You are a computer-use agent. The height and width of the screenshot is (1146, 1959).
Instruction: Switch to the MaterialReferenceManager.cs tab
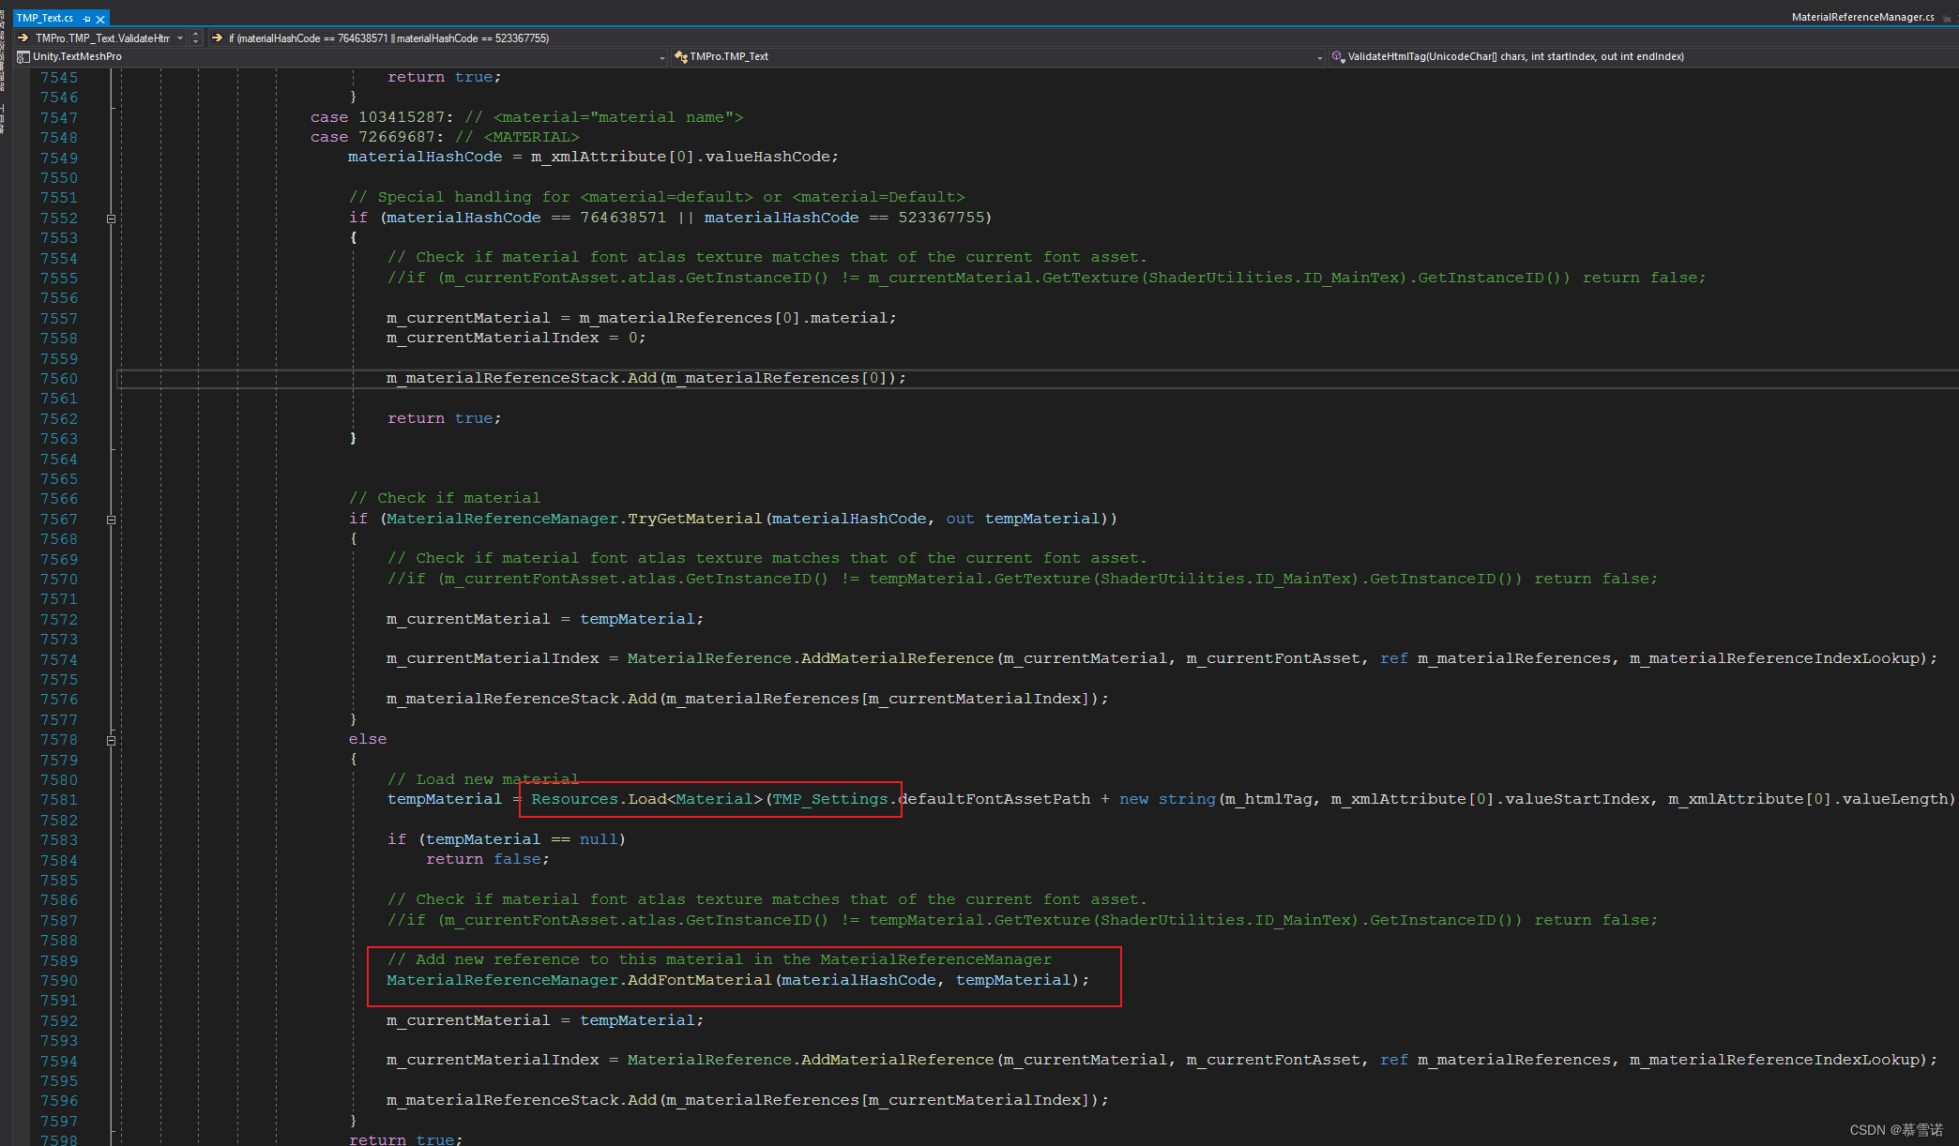tap(1861, 17)
